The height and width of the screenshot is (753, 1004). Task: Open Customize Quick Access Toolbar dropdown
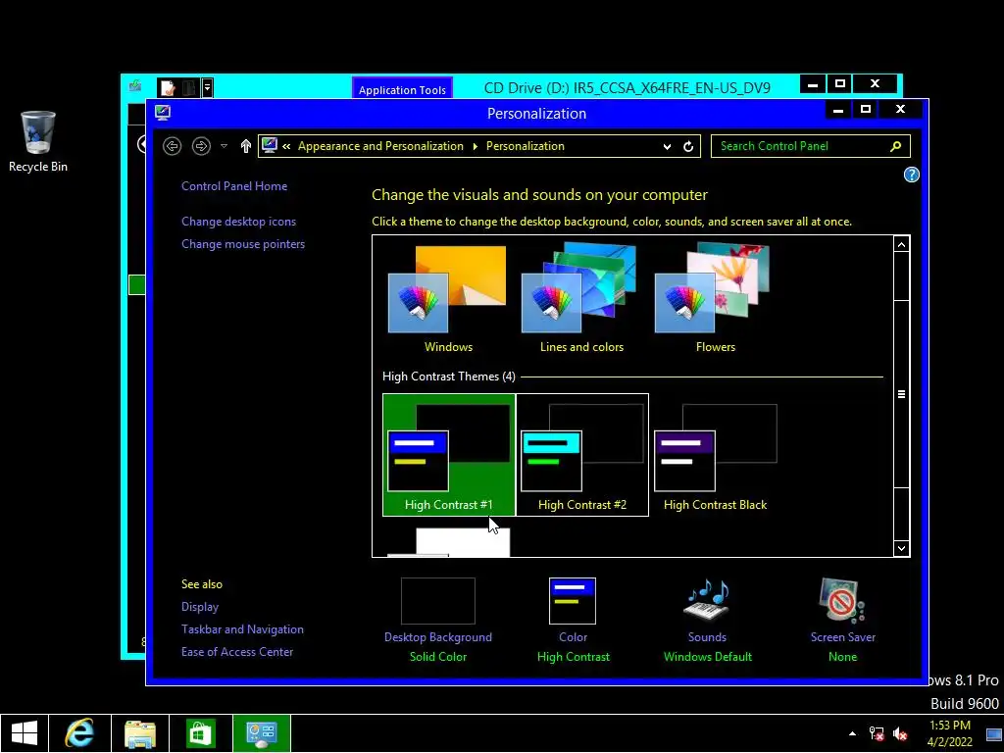coord(208,87)
